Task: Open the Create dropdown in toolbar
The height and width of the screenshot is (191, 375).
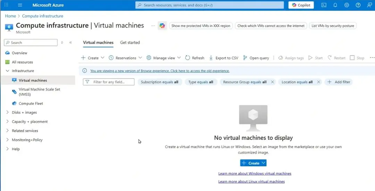Action: click(x=93, y=58)
